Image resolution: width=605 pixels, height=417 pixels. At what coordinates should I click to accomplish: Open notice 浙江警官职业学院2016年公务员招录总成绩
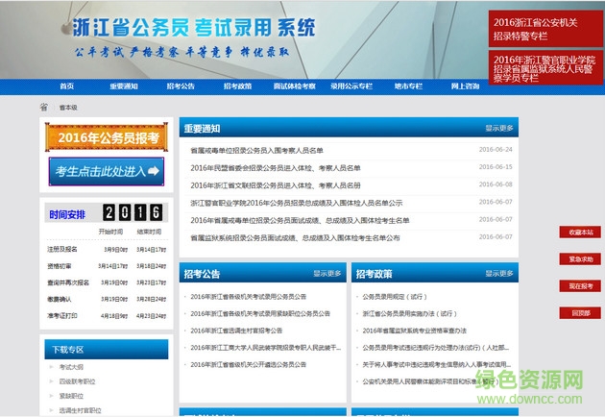click(297, 203)
